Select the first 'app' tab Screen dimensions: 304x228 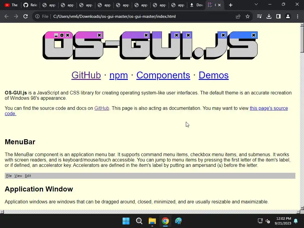[x=49, y=5]
